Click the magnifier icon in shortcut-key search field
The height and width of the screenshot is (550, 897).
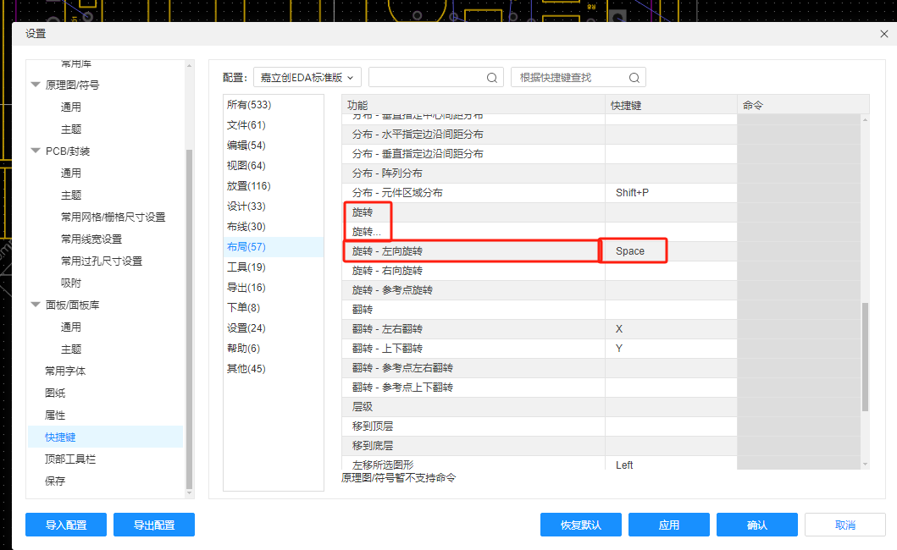click(634, 78)
